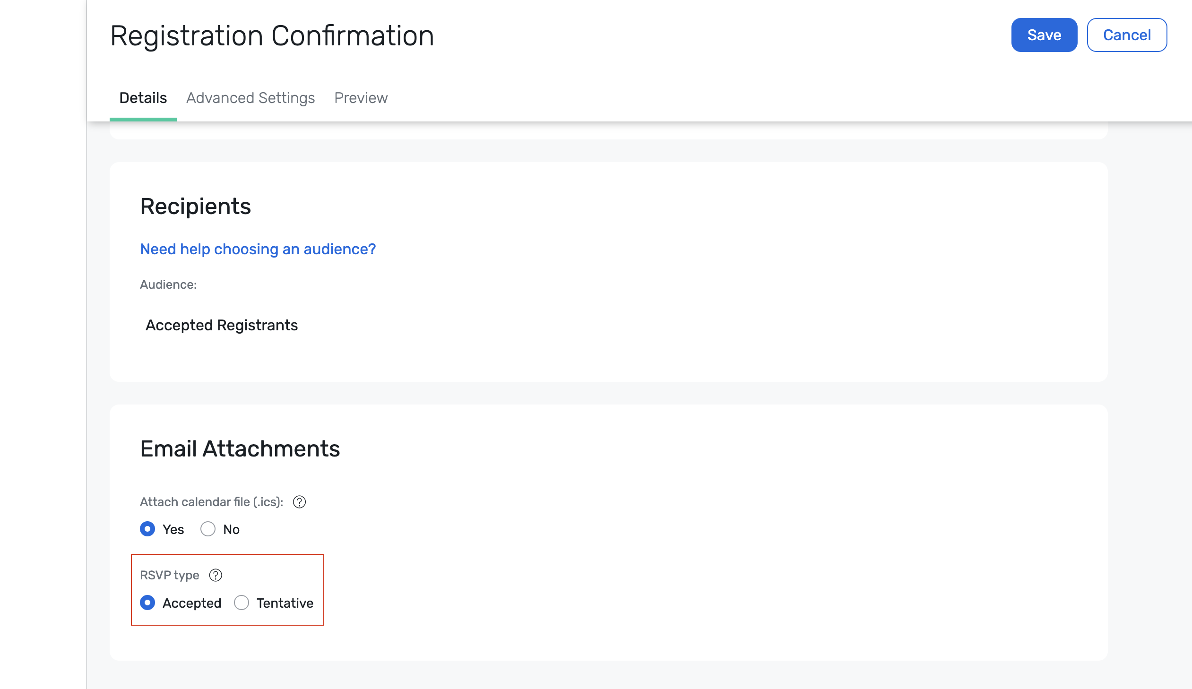Screen dimensions: 1192x689
Task: Click the Accepted Registrants audience value
Action: [222, 325]
